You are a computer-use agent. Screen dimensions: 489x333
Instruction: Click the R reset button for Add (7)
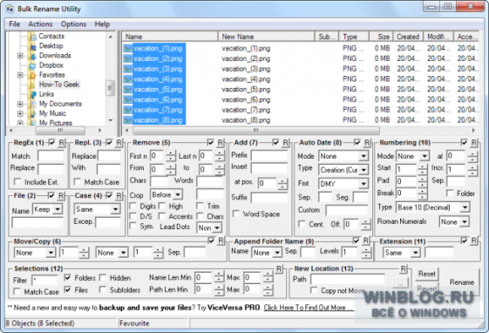285,143
